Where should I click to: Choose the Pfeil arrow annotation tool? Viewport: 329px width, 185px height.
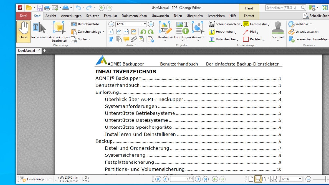(x=250, y=32)
